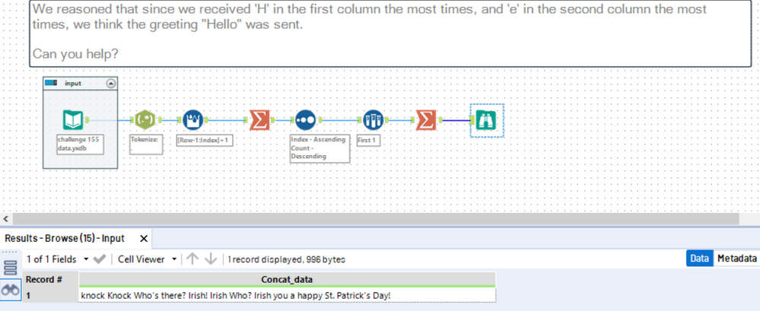
Task: Switch to the Metadata view
Action: coord(736,259)
